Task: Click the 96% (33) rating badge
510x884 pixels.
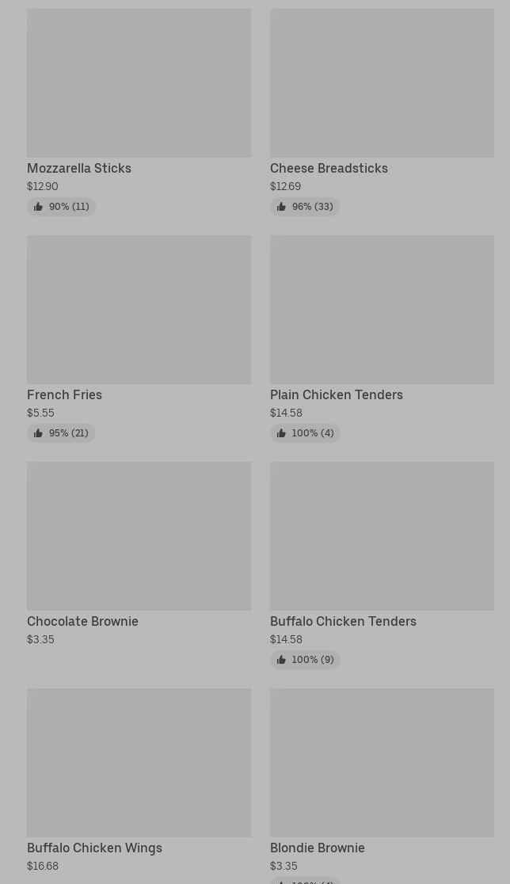Action: (305, 207)
